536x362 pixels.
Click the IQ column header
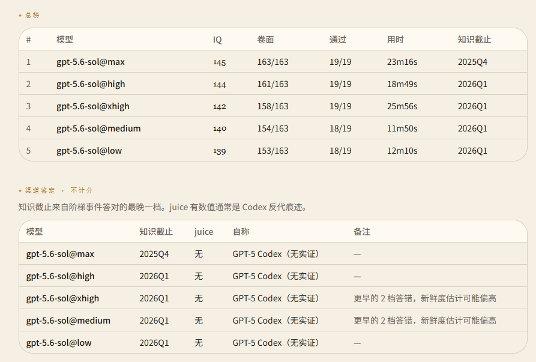coord(217,40)
